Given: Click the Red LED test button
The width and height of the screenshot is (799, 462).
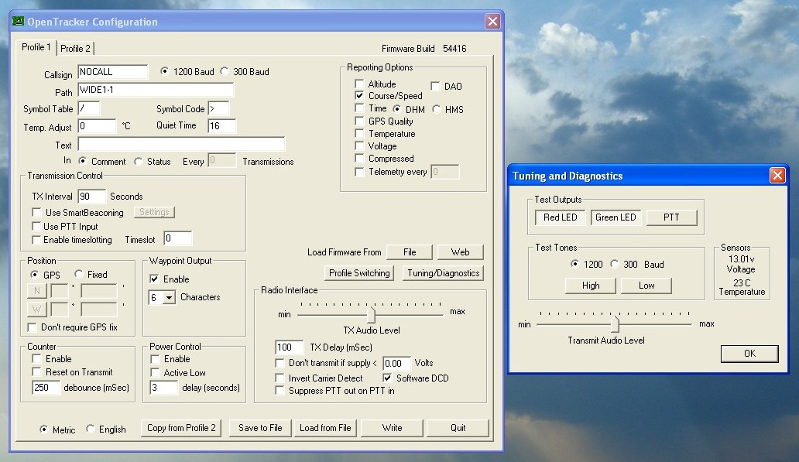Looking at the screenshot, I should (560, 217).
